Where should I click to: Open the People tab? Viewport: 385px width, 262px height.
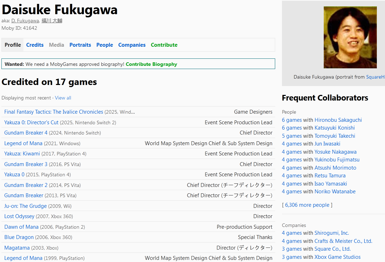pos(104,45)
